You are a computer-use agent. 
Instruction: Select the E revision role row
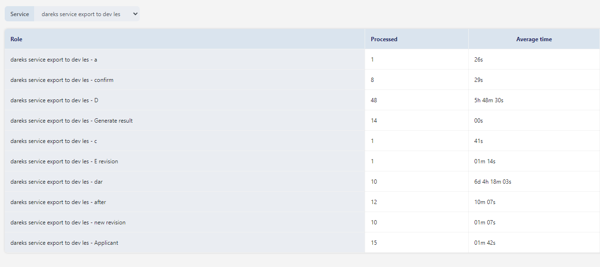[302, 161]
